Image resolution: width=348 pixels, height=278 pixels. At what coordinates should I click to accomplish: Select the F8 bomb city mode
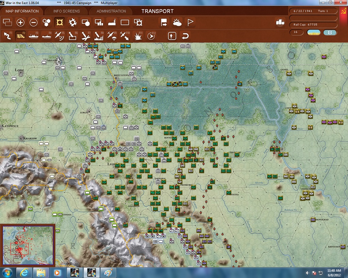[x=99, y=36]
